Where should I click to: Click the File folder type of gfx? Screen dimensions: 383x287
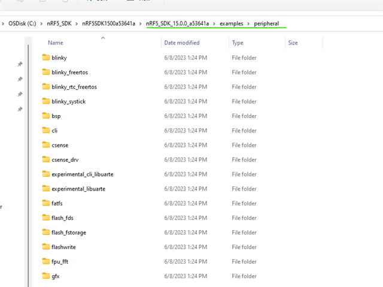[244, 276]
